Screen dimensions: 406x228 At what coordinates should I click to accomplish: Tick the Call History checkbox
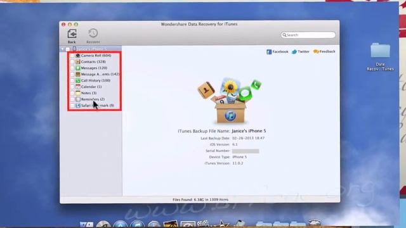coord(72,80)
